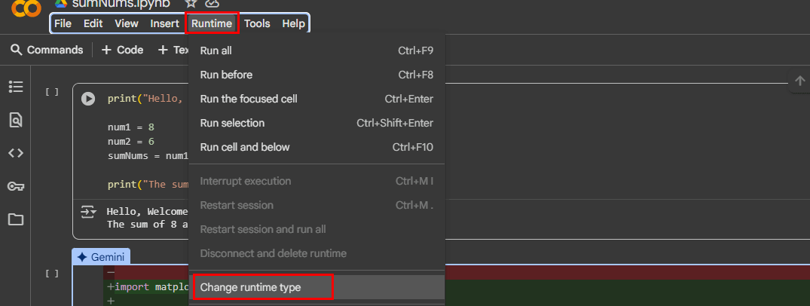Click the Gemini label on the cell
The width and height of the screenshot is (810, 306).
click(x=102, y=257)
